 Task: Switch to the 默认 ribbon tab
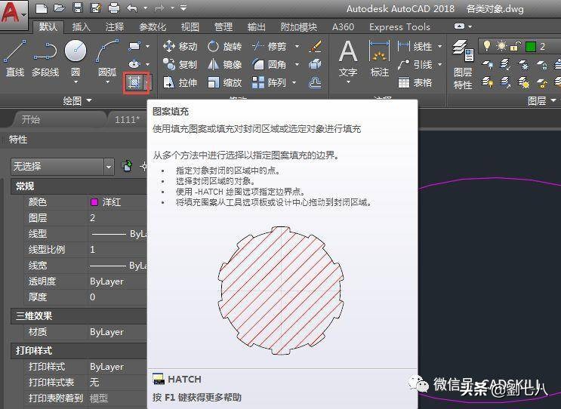coord(48,27)
